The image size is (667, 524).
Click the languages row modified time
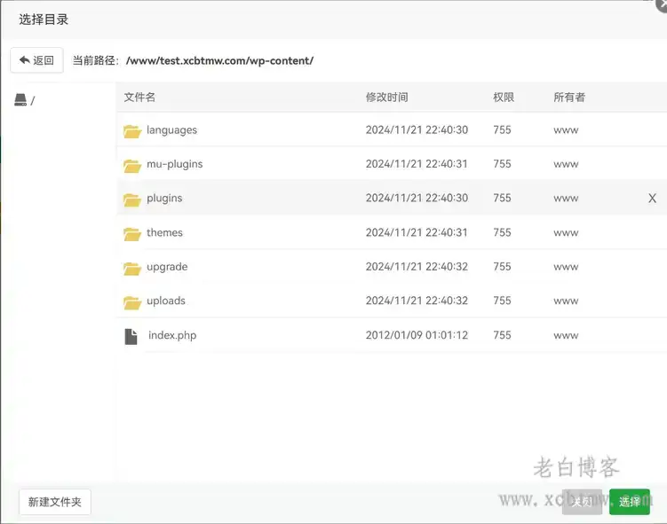coord(417,129)
